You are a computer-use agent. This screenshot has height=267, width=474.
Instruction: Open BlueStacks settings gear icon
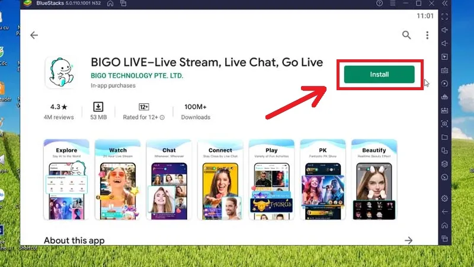coord(444,199)
